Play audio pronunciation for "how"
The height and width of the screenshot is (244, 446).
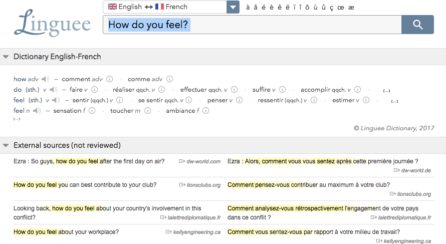point(46,79)
